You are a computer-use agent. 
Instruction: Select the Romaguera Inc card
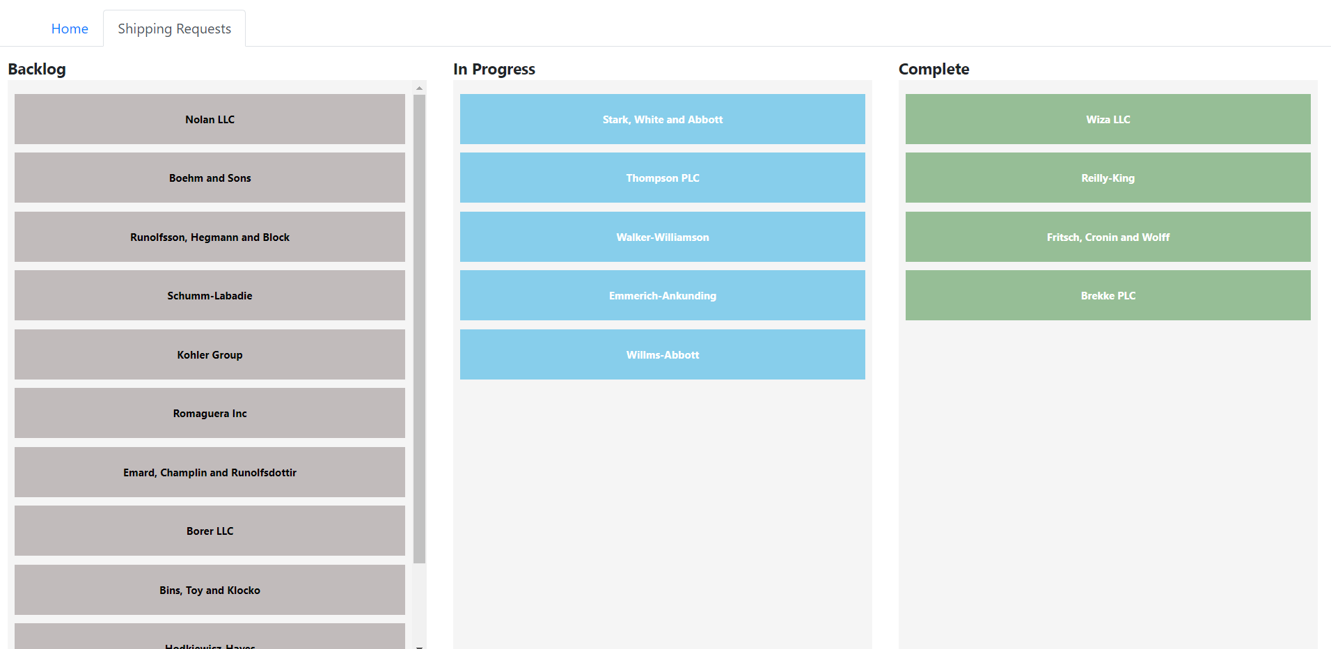point(210,413)
